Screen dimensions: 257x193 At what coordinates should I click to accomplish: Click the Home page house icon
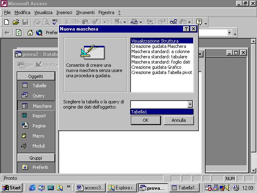30,33
